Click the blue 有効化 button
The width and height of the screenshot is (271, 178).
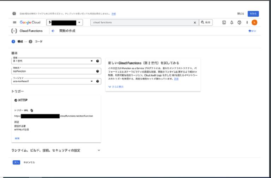[x=253, y=14]
